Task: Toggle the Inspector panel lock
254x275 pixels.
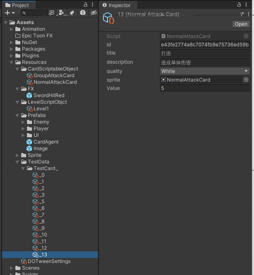Action: (239, 5)
